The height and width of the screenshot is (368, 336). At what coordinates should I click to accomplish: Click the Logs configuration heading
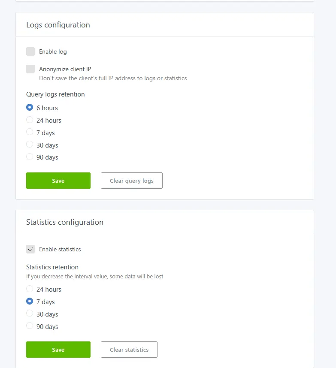(58, 25)
